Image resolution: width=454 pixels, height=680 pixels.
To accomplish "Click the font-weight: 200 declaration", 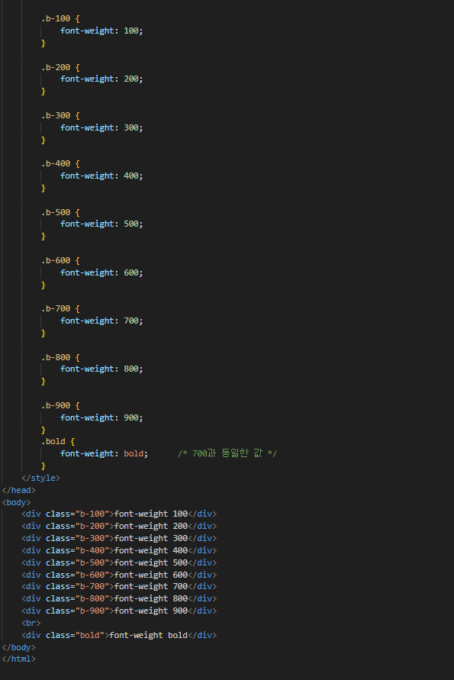I will pyautogui.click(x=101, y=79).
